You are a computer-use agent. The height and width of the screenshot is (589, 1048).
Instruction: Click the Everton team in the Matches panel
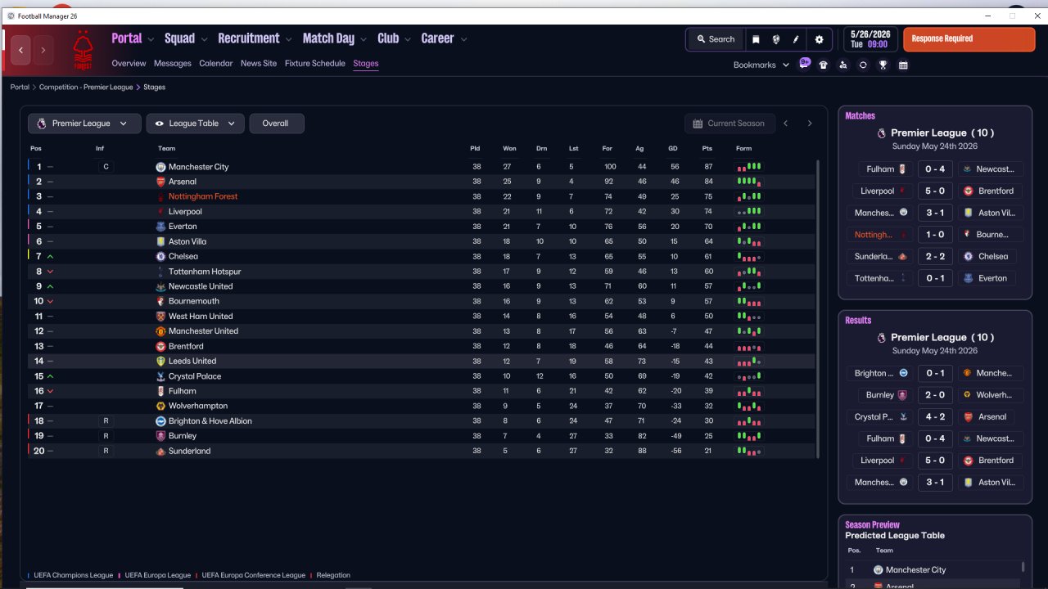tap(992, 278)
